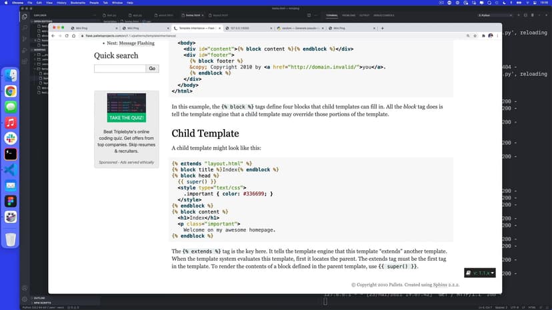Image resolution: width=552 pixels, height=310 pixels.
Task: Expand the Outline section in sidebar
Action: [39, 298]
